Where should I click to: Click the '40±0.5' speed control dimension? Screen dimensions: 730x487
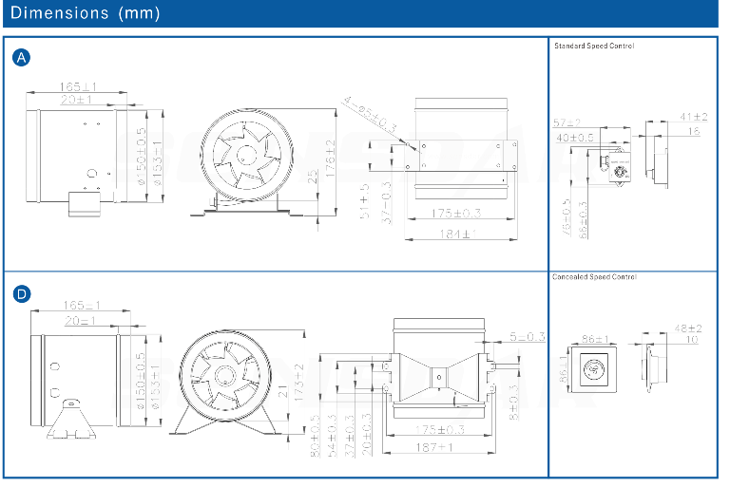point(575,138)
